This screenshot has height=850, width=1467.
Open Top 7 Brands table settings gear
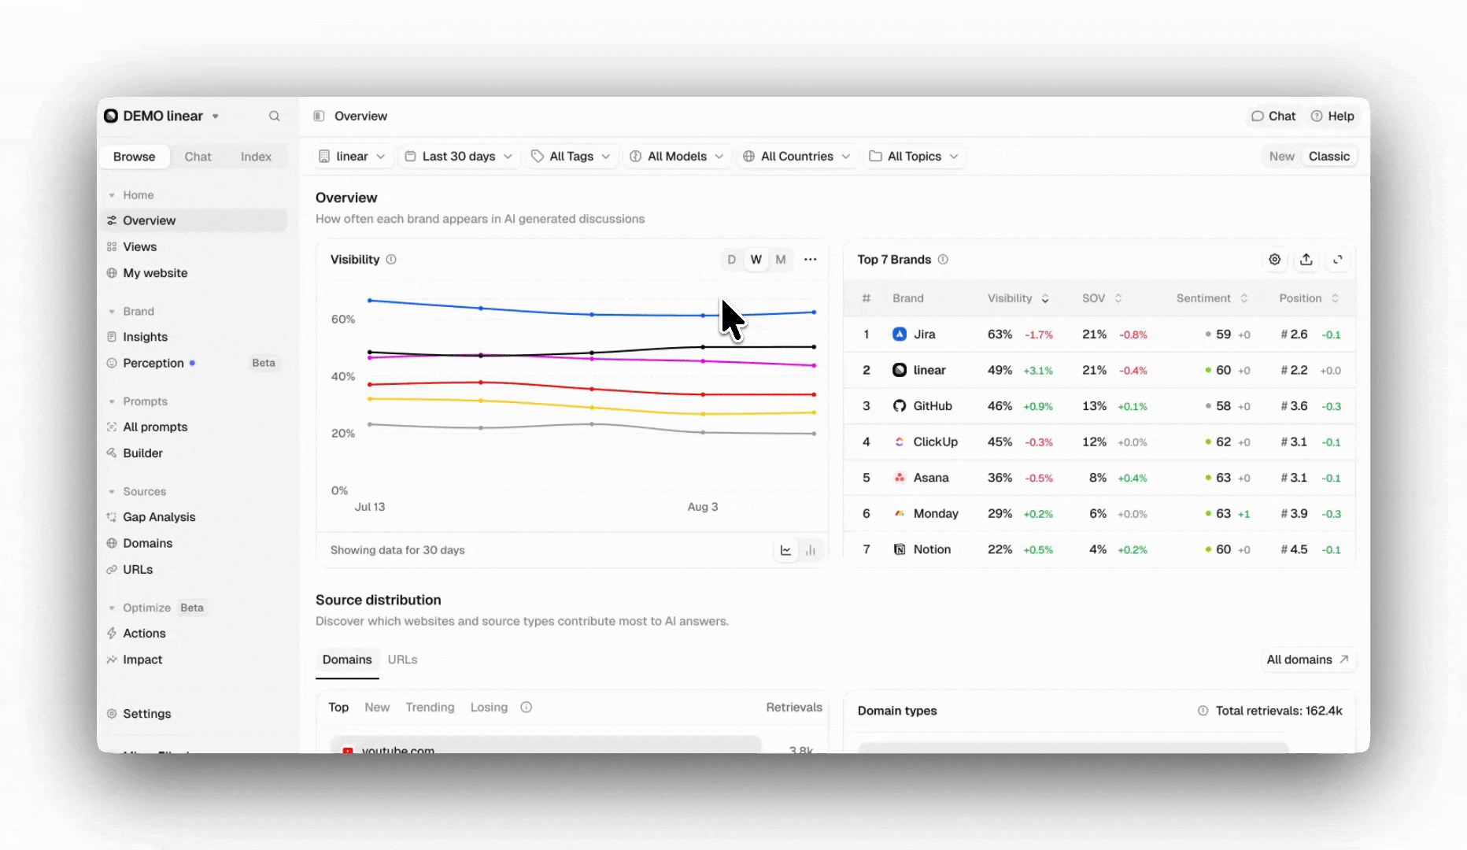1274,260
